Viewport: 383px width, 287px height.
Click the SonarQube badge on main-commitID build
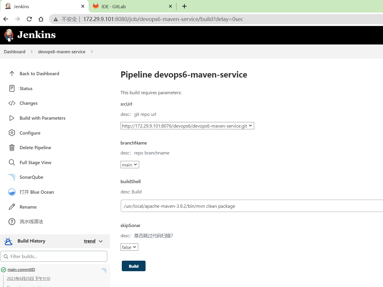(104, 270)
